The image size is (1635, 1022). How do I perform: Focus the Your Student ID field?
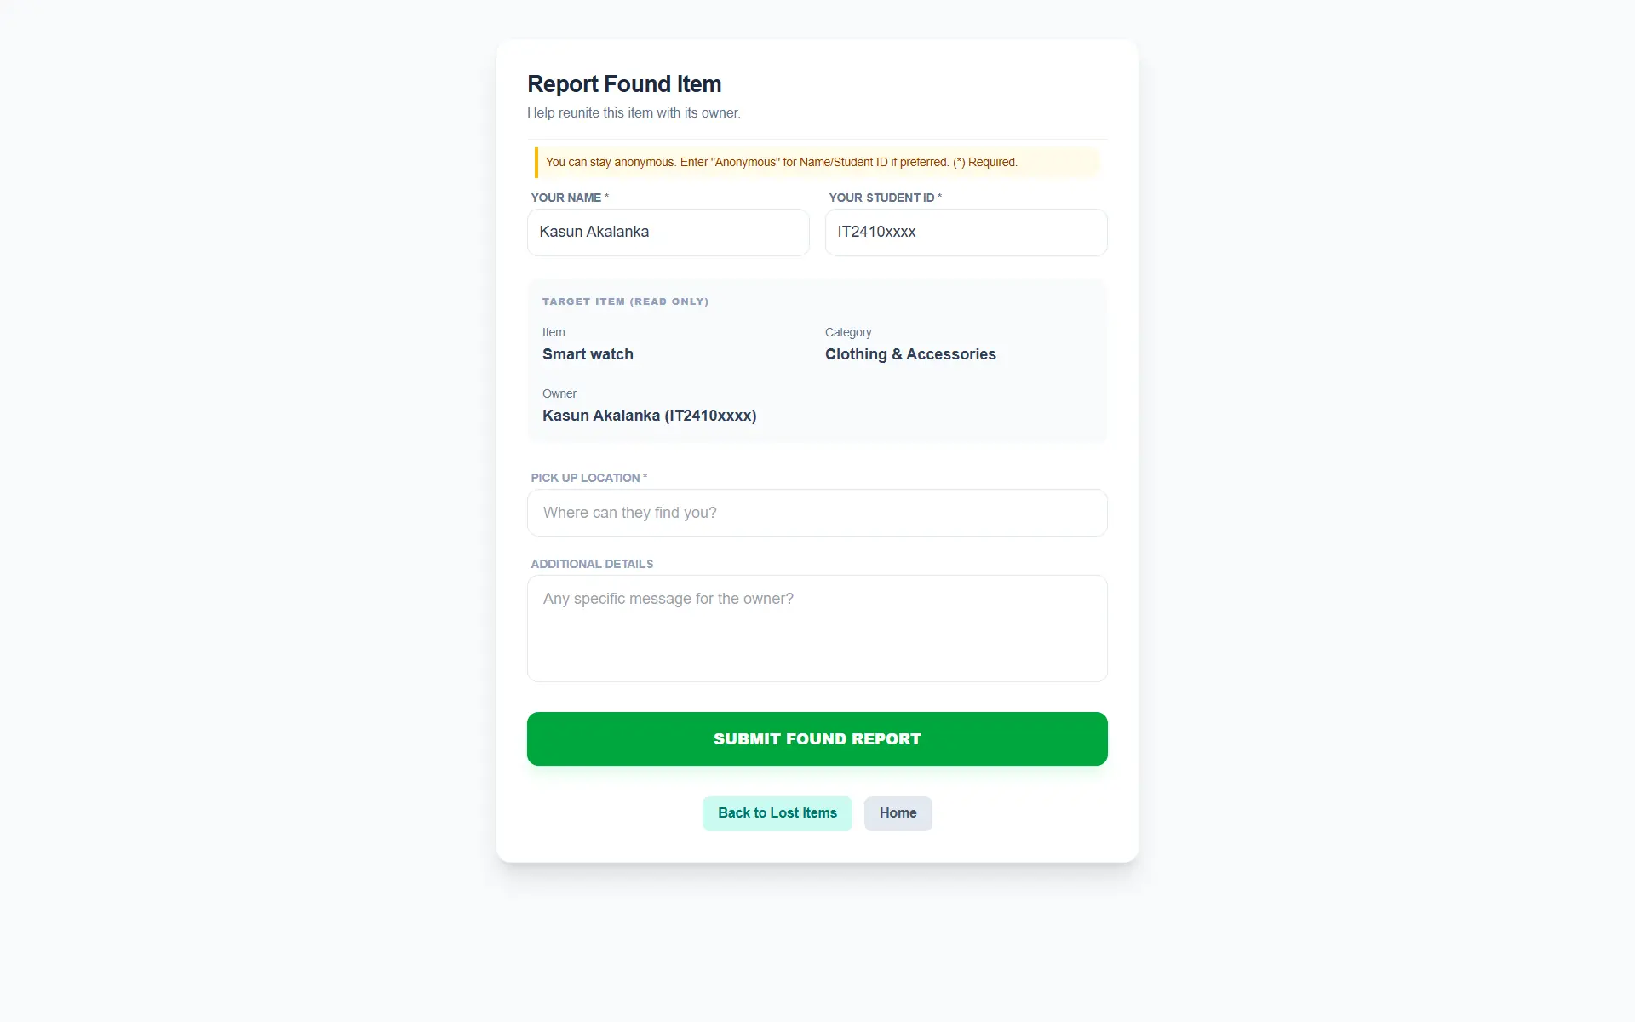pyautogui.click(x=966, y=233)
